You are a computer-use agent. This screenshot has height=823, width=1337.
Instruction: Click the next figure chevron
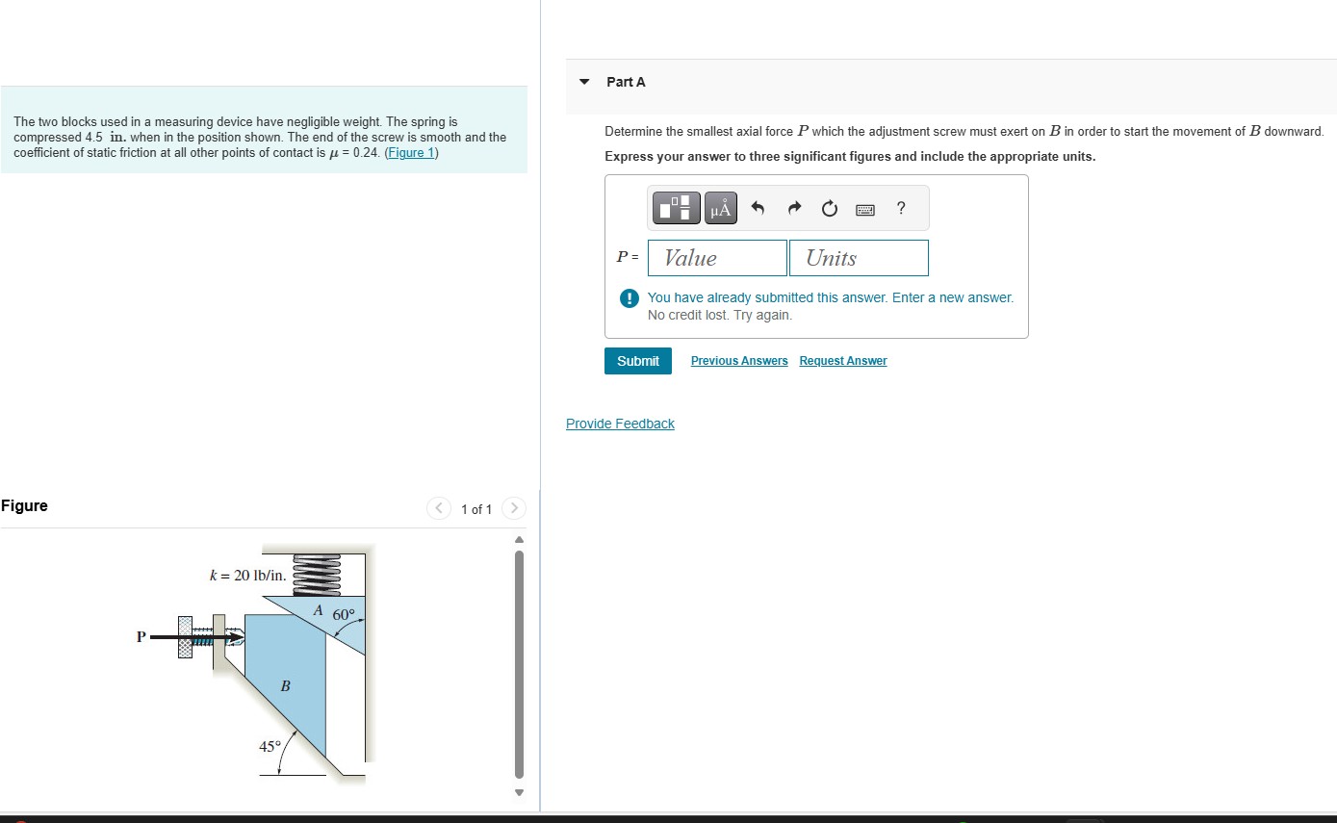514,508
